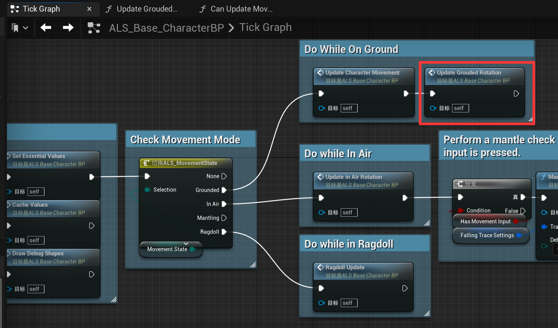Click the target pin on Update Grouded Rotation
Screen dimensions: 558x328
click(x=433, y=108)
